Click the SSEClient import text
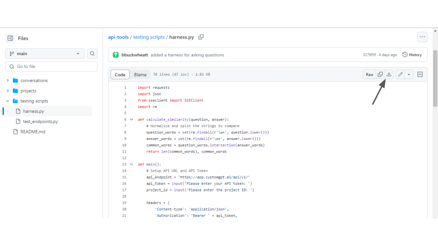The width and height of the screenshot is (438, 246). click(194, 100)
